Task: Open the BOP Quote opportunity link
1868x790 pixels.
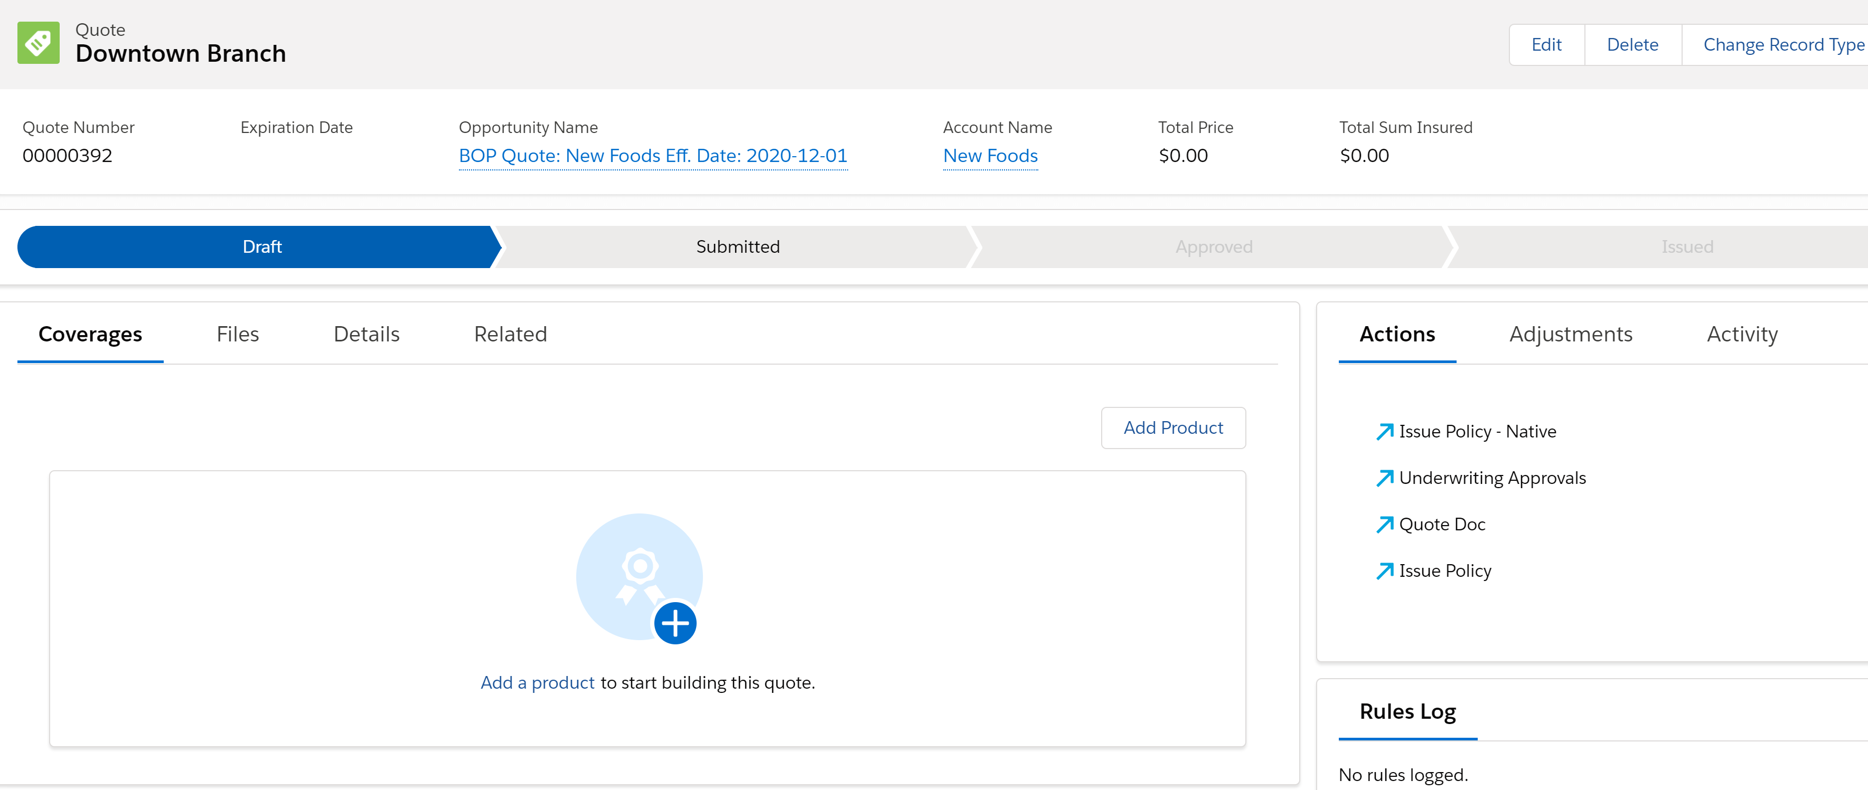Action: 653,156
